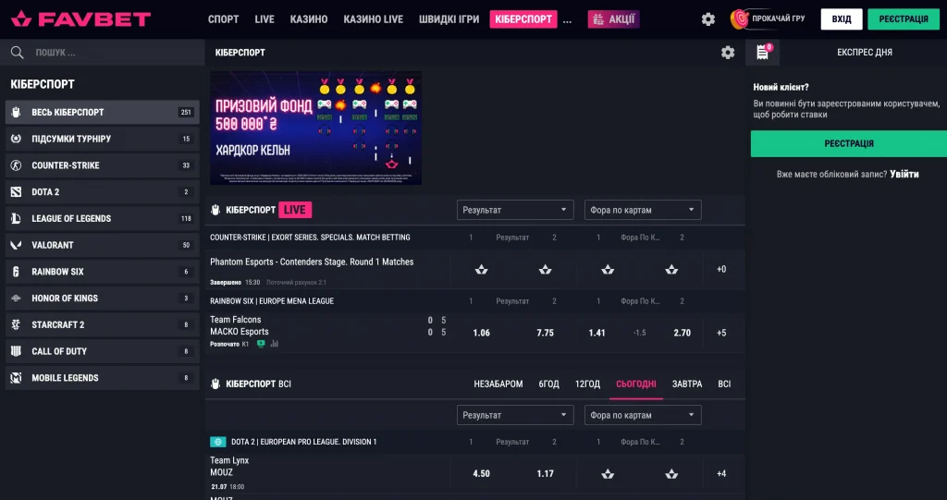Select the Завтра time filter

[687, 384]
